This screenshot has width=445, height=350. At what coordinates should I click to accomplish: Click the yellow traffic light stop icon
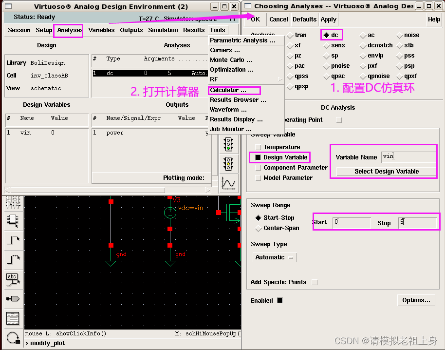228,164
